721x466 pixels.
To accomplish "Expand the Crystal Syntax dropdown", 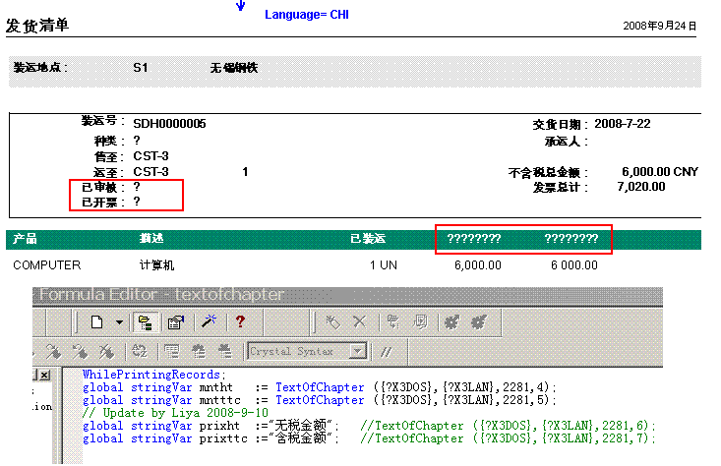I will tap(358, 351).
